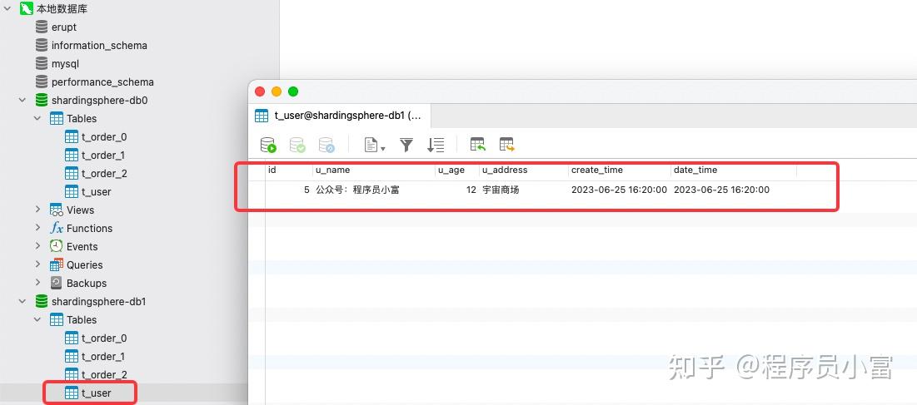The image size is (917, 405).
Task: Click the Tables icon under shardingsphere-db1
Action: pyautogui.click(x=56, y=320)
